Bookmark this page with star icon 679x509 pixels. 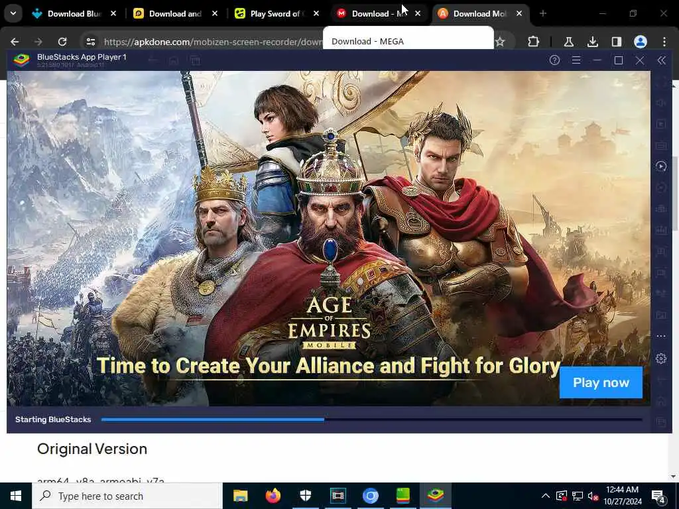500,42
